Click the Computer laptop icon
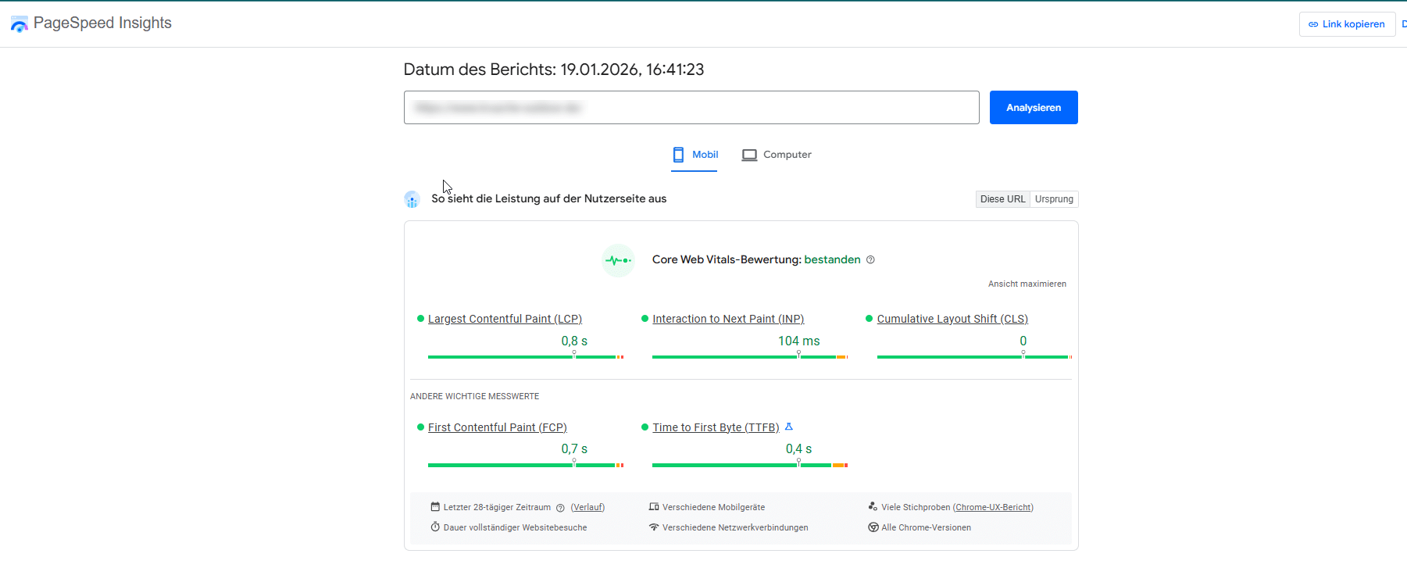The width and height of the screenshot is (1407, 568). (x=749, y=155)
